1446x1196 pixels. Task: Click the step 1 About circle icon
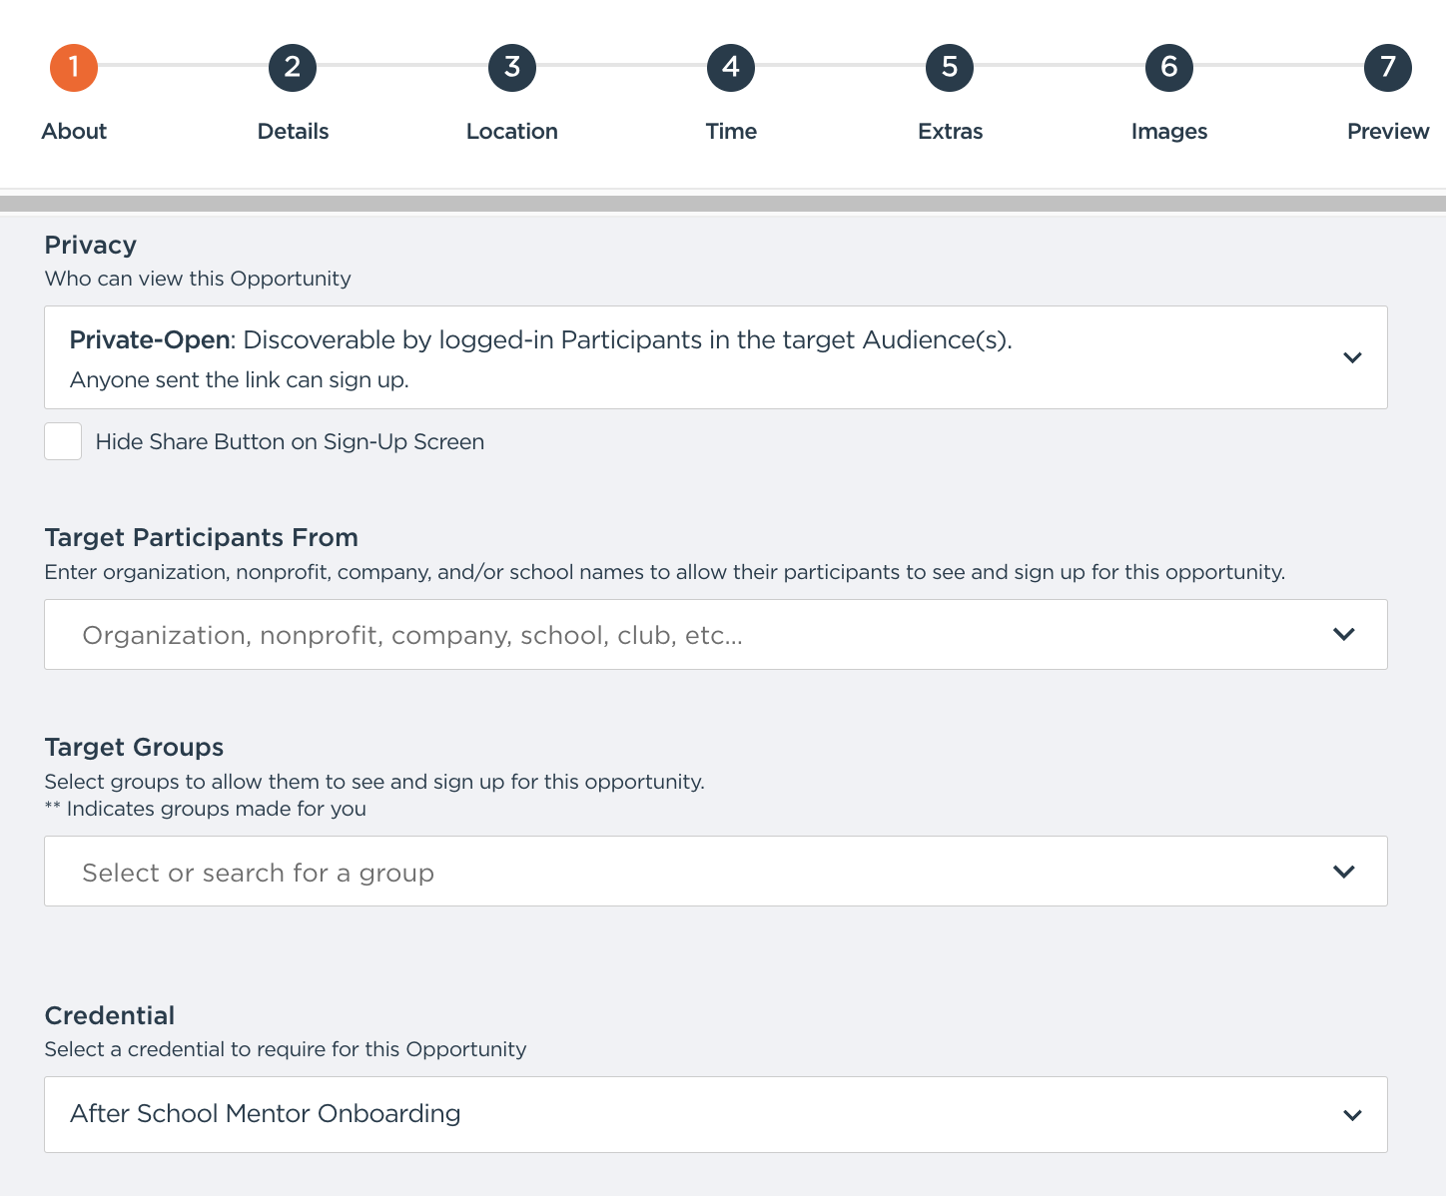(74, 68)
